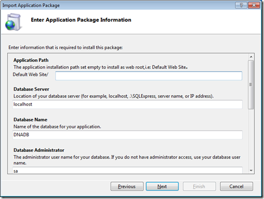Image resolution: width=264 pixels, height=199 pixels.
Task: Click 'Enter Application Package Information' title
Action: pyautogui.click(x=81, y=20)
